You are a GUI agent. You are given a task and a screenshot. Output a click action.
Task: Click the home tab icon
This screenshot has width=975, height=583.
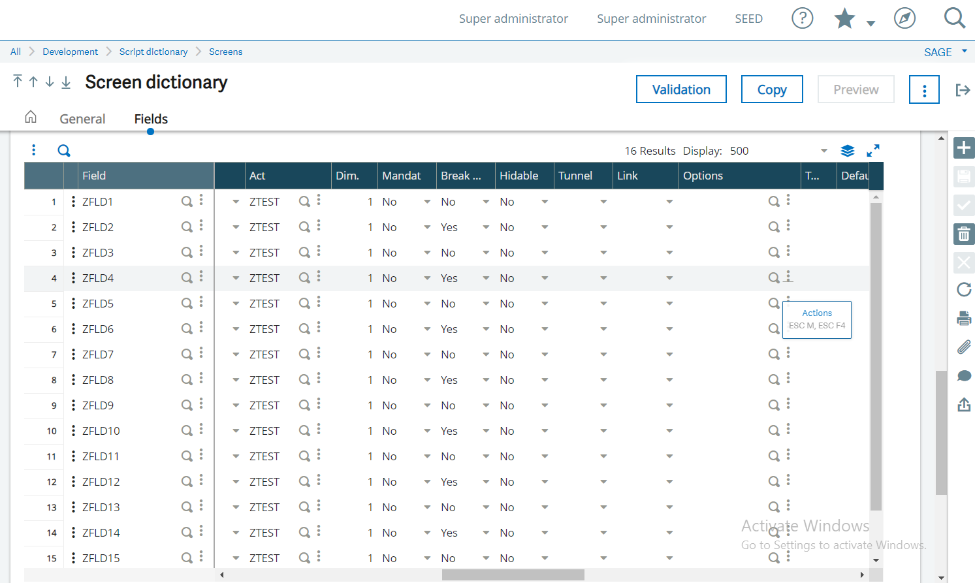click(31, 117)
